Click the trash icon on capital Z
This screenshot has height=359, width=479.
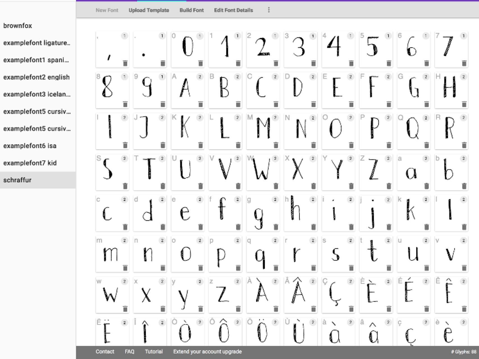pyautogui.click(x=389, y=186)
